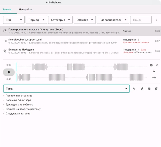Image resolution: width=161 pixels, height=147 pixels.
Task: Select the Записи tab
Action: [7, 9]
